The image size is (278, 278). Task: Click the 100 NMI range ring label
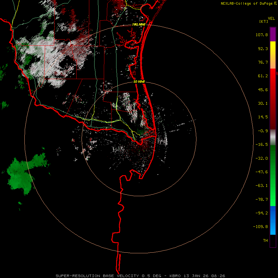click(x=139, y=24)
